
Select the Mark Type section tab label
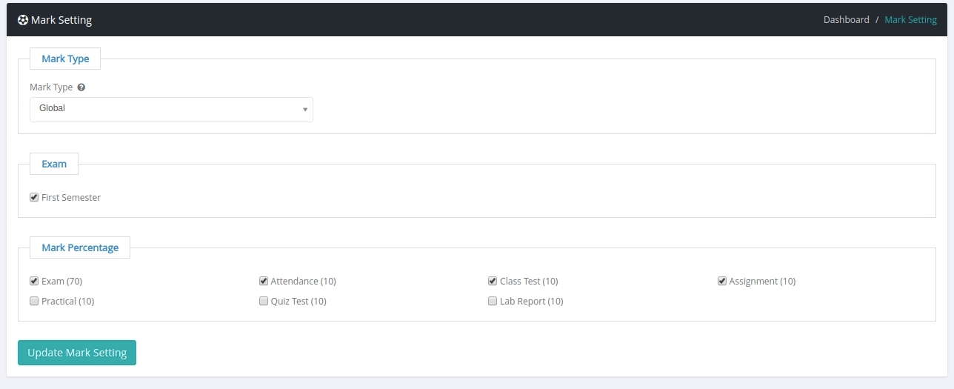[65, 59]
